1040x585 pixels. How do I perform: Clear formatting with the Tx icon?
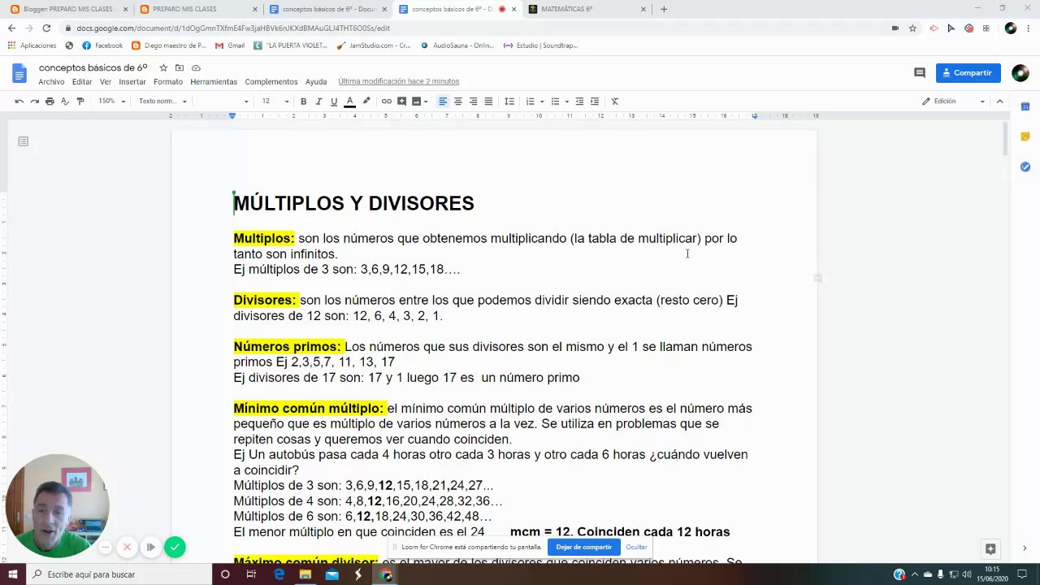pyautogui.click(x=615, y=102)
